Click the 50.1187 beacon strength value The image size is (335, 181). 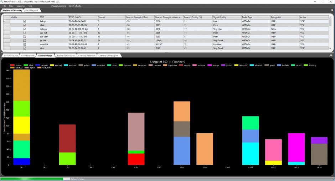click(x=159, y=45)
